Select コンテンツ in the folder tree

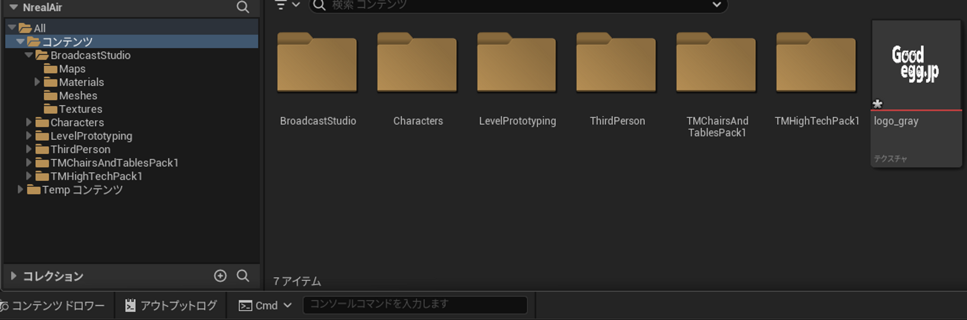tap(132, 42)
